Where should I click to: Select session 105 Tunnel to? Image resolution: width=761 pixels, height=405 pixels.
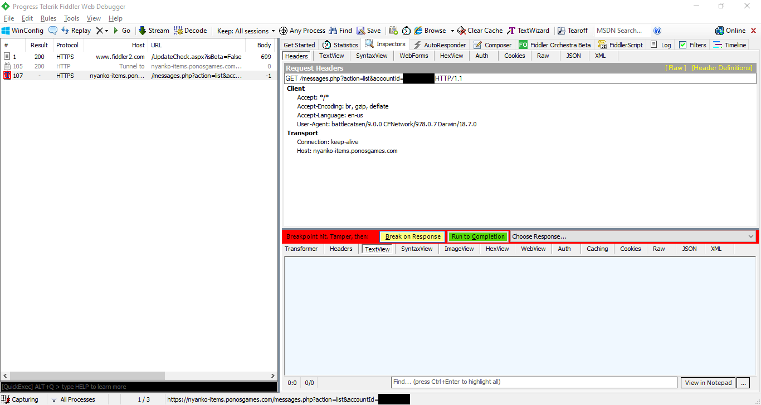139,66
